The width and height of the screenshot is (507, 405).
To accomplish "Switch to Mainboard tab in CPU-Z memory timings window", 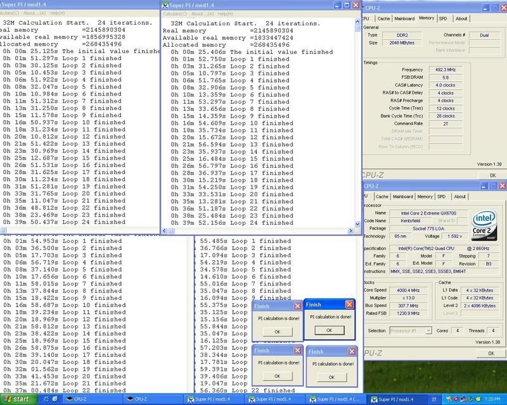I will [404, 19].
